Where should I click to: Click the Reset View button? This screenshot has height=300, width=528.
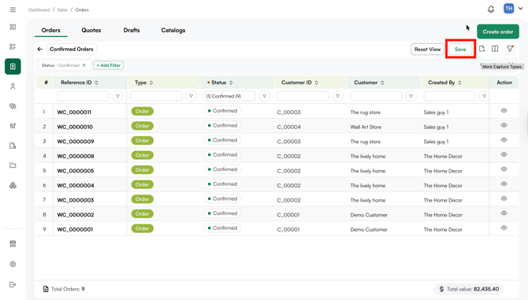427,49
